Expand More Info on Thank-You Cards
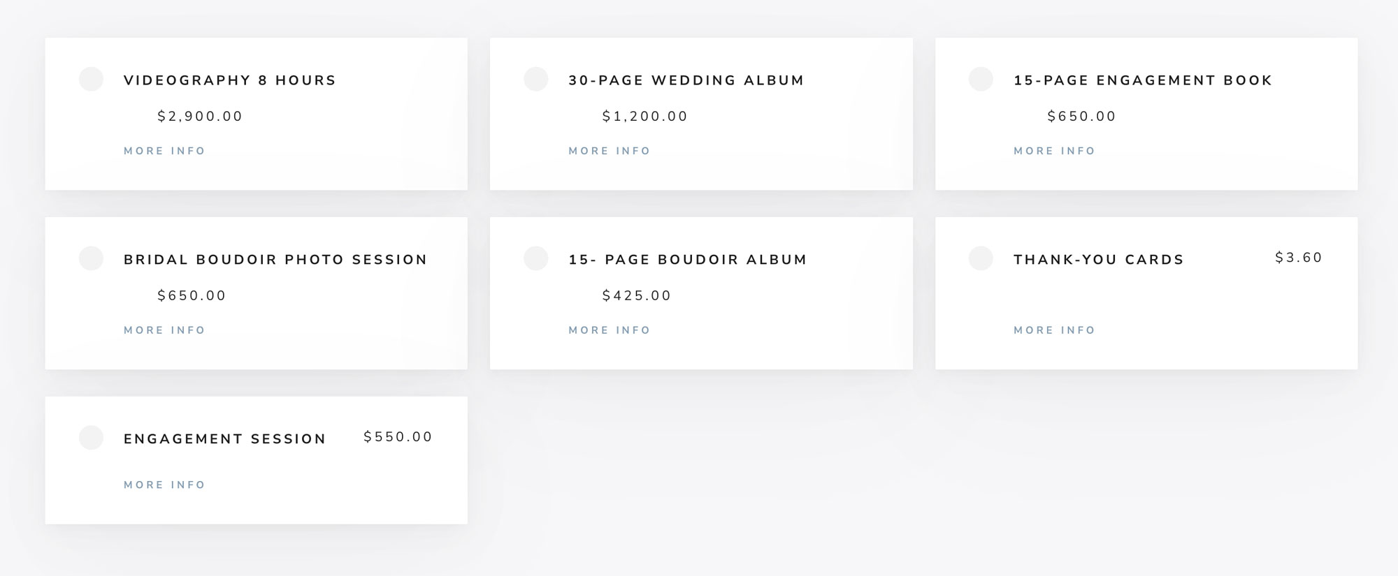Image resolution: width=1398 pixels, height=576 pixels. [x=1054, y=330]
